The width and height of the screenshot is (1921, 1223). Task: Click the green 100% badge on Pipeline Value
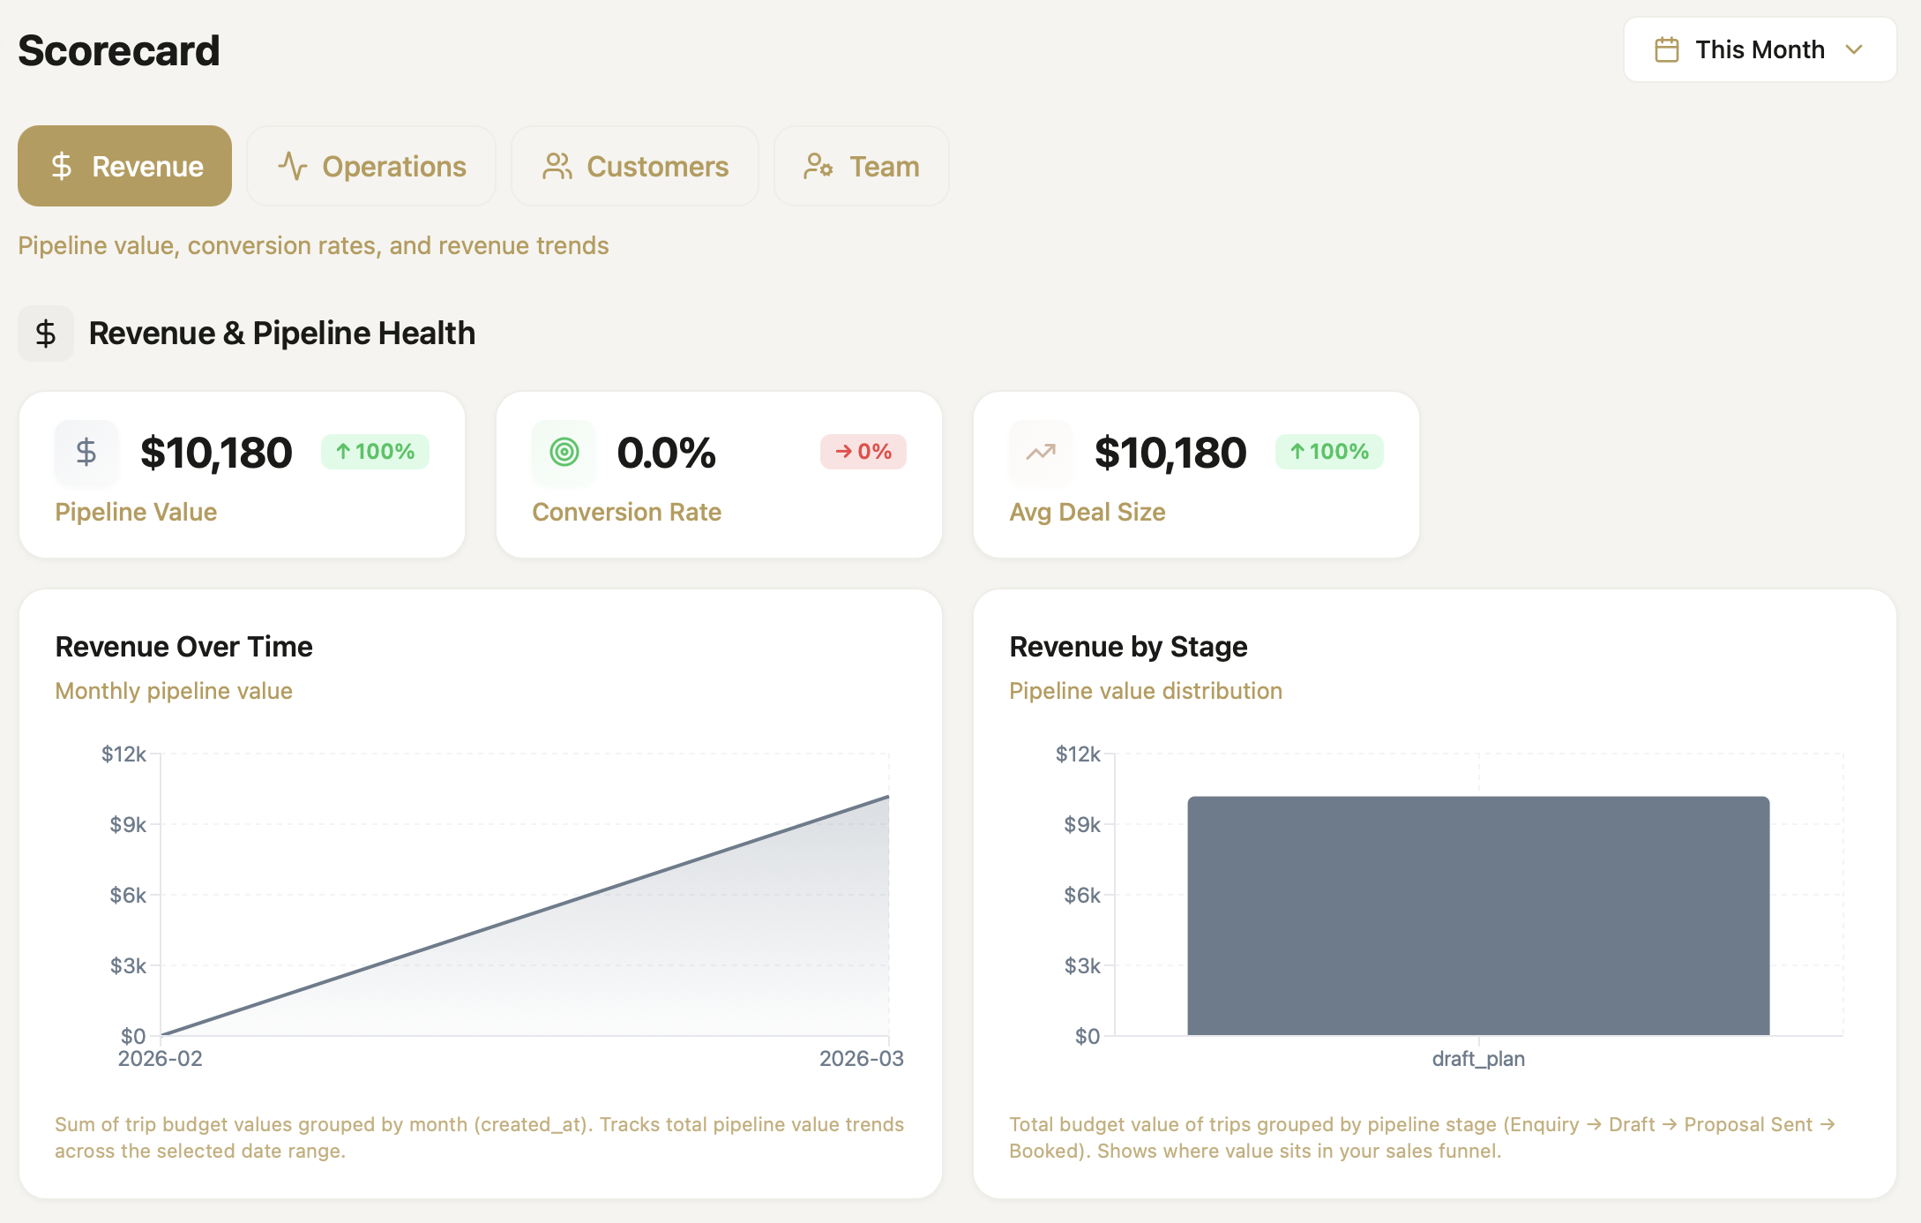[375, 452]
